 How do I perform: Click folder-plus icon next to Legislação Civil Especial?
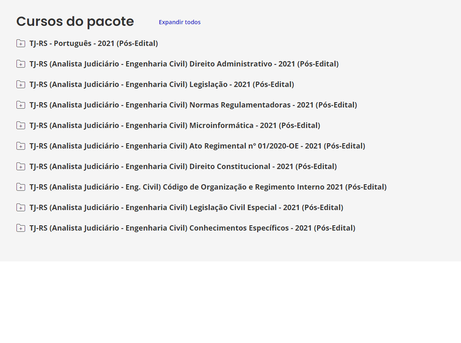tap(21, 208)
